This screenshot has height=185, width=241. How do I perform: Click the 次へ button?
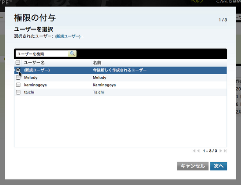click(219, 166)
